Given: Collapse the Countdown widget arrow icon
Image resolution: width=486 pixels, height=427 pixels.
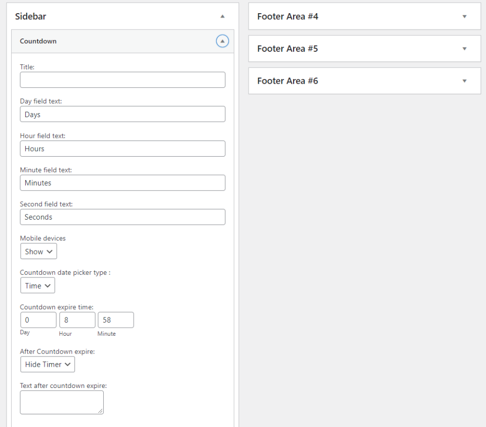Looking at the screenshot, I should coord(222,41).
